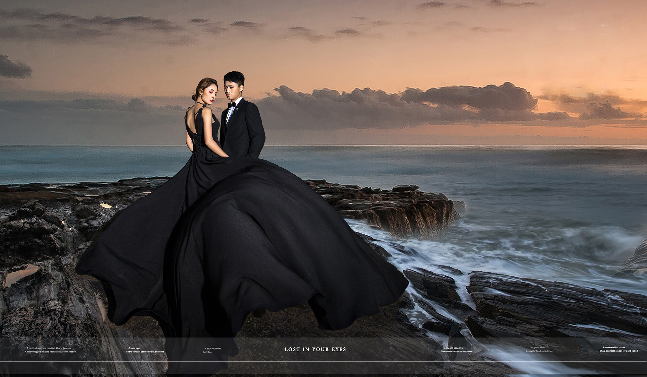Click "A hardly stopped devoted heart" line

[x=51, y=352]
